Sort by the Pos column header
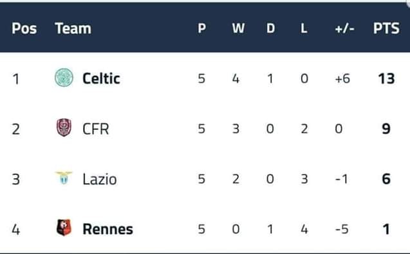This screenshot has height=254, width=410. pyautogui.click(x=24, y=28)
